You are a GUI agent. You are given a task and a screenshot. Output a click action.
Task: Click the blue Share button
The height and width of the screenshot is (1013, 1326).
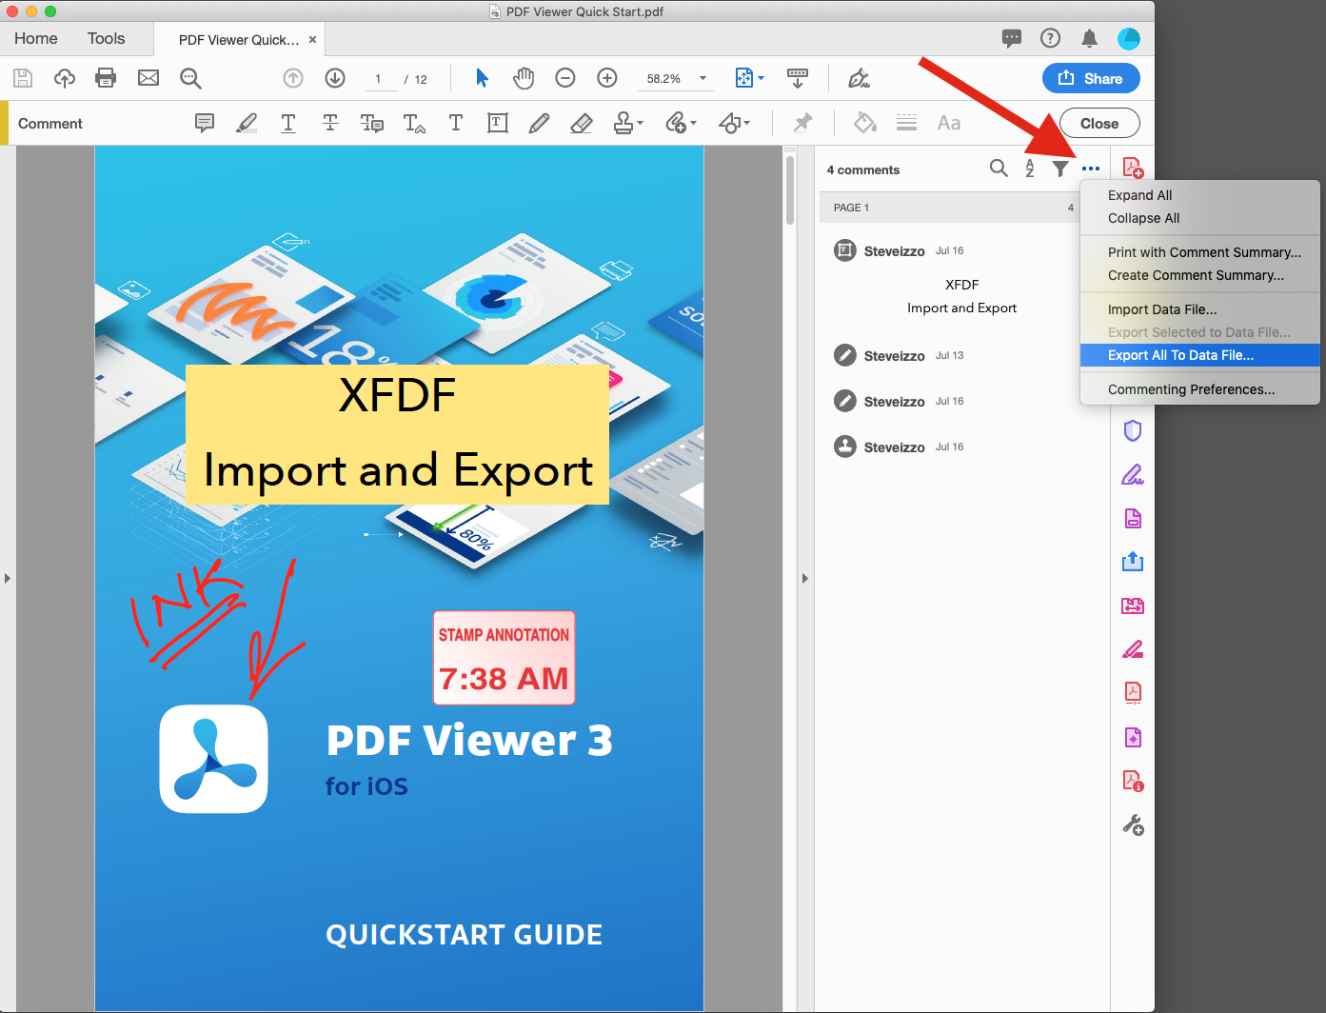pyautogui.click(x=1091, y=78)
